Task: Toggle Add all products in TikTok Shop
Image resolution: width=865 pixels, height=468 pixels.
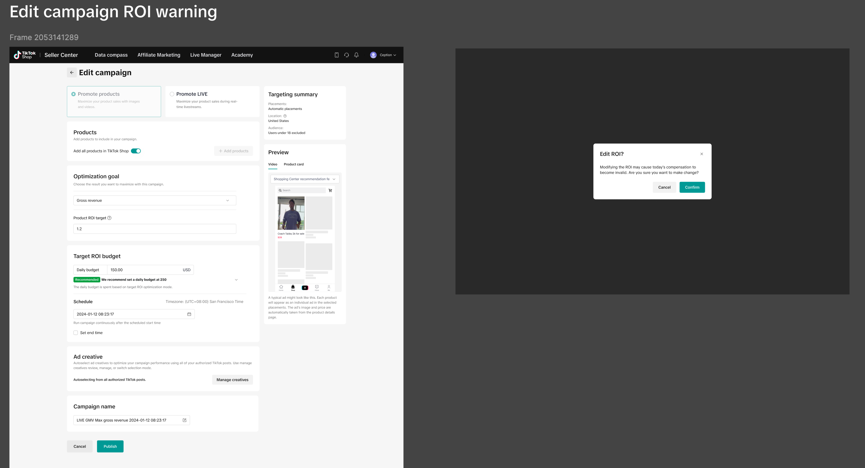Action: coord(136,151)
